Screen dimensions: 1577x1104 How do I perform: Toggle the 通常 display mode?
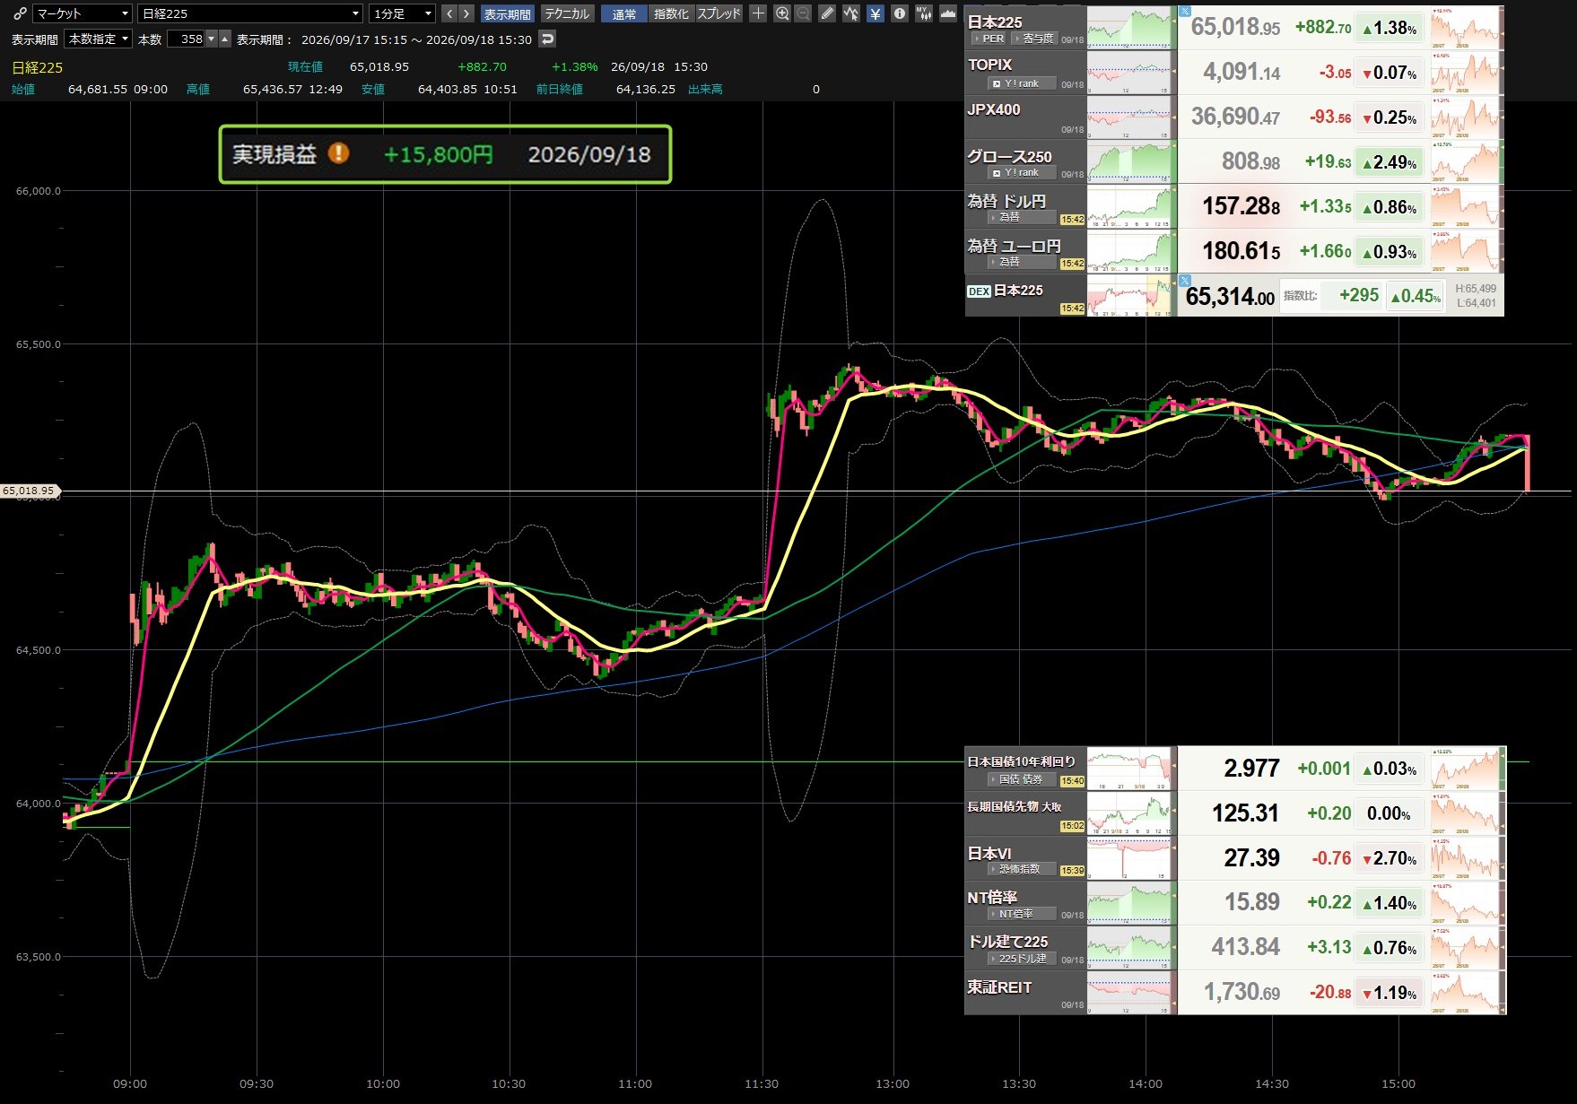pyautogui.click(x=623, y=13)
